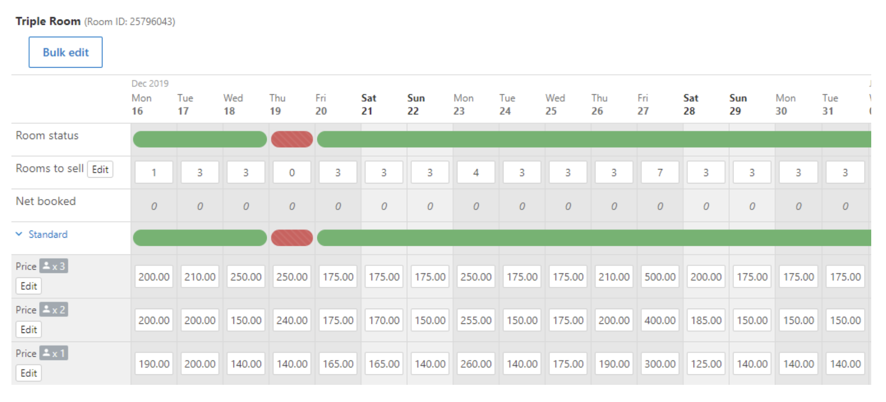Click Edit under the x2 Price row
This screenshot has width=886, height=402.
pyautogui.click(x=29, y=330)
